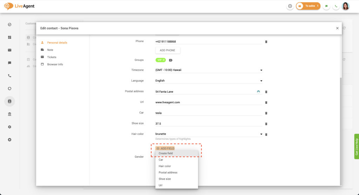Click the Url input field

point(208,102)
